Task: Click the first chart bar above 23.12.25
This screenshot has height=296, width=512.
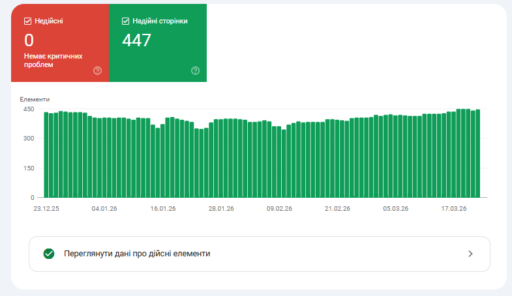Action: click(x=46, y=155)
